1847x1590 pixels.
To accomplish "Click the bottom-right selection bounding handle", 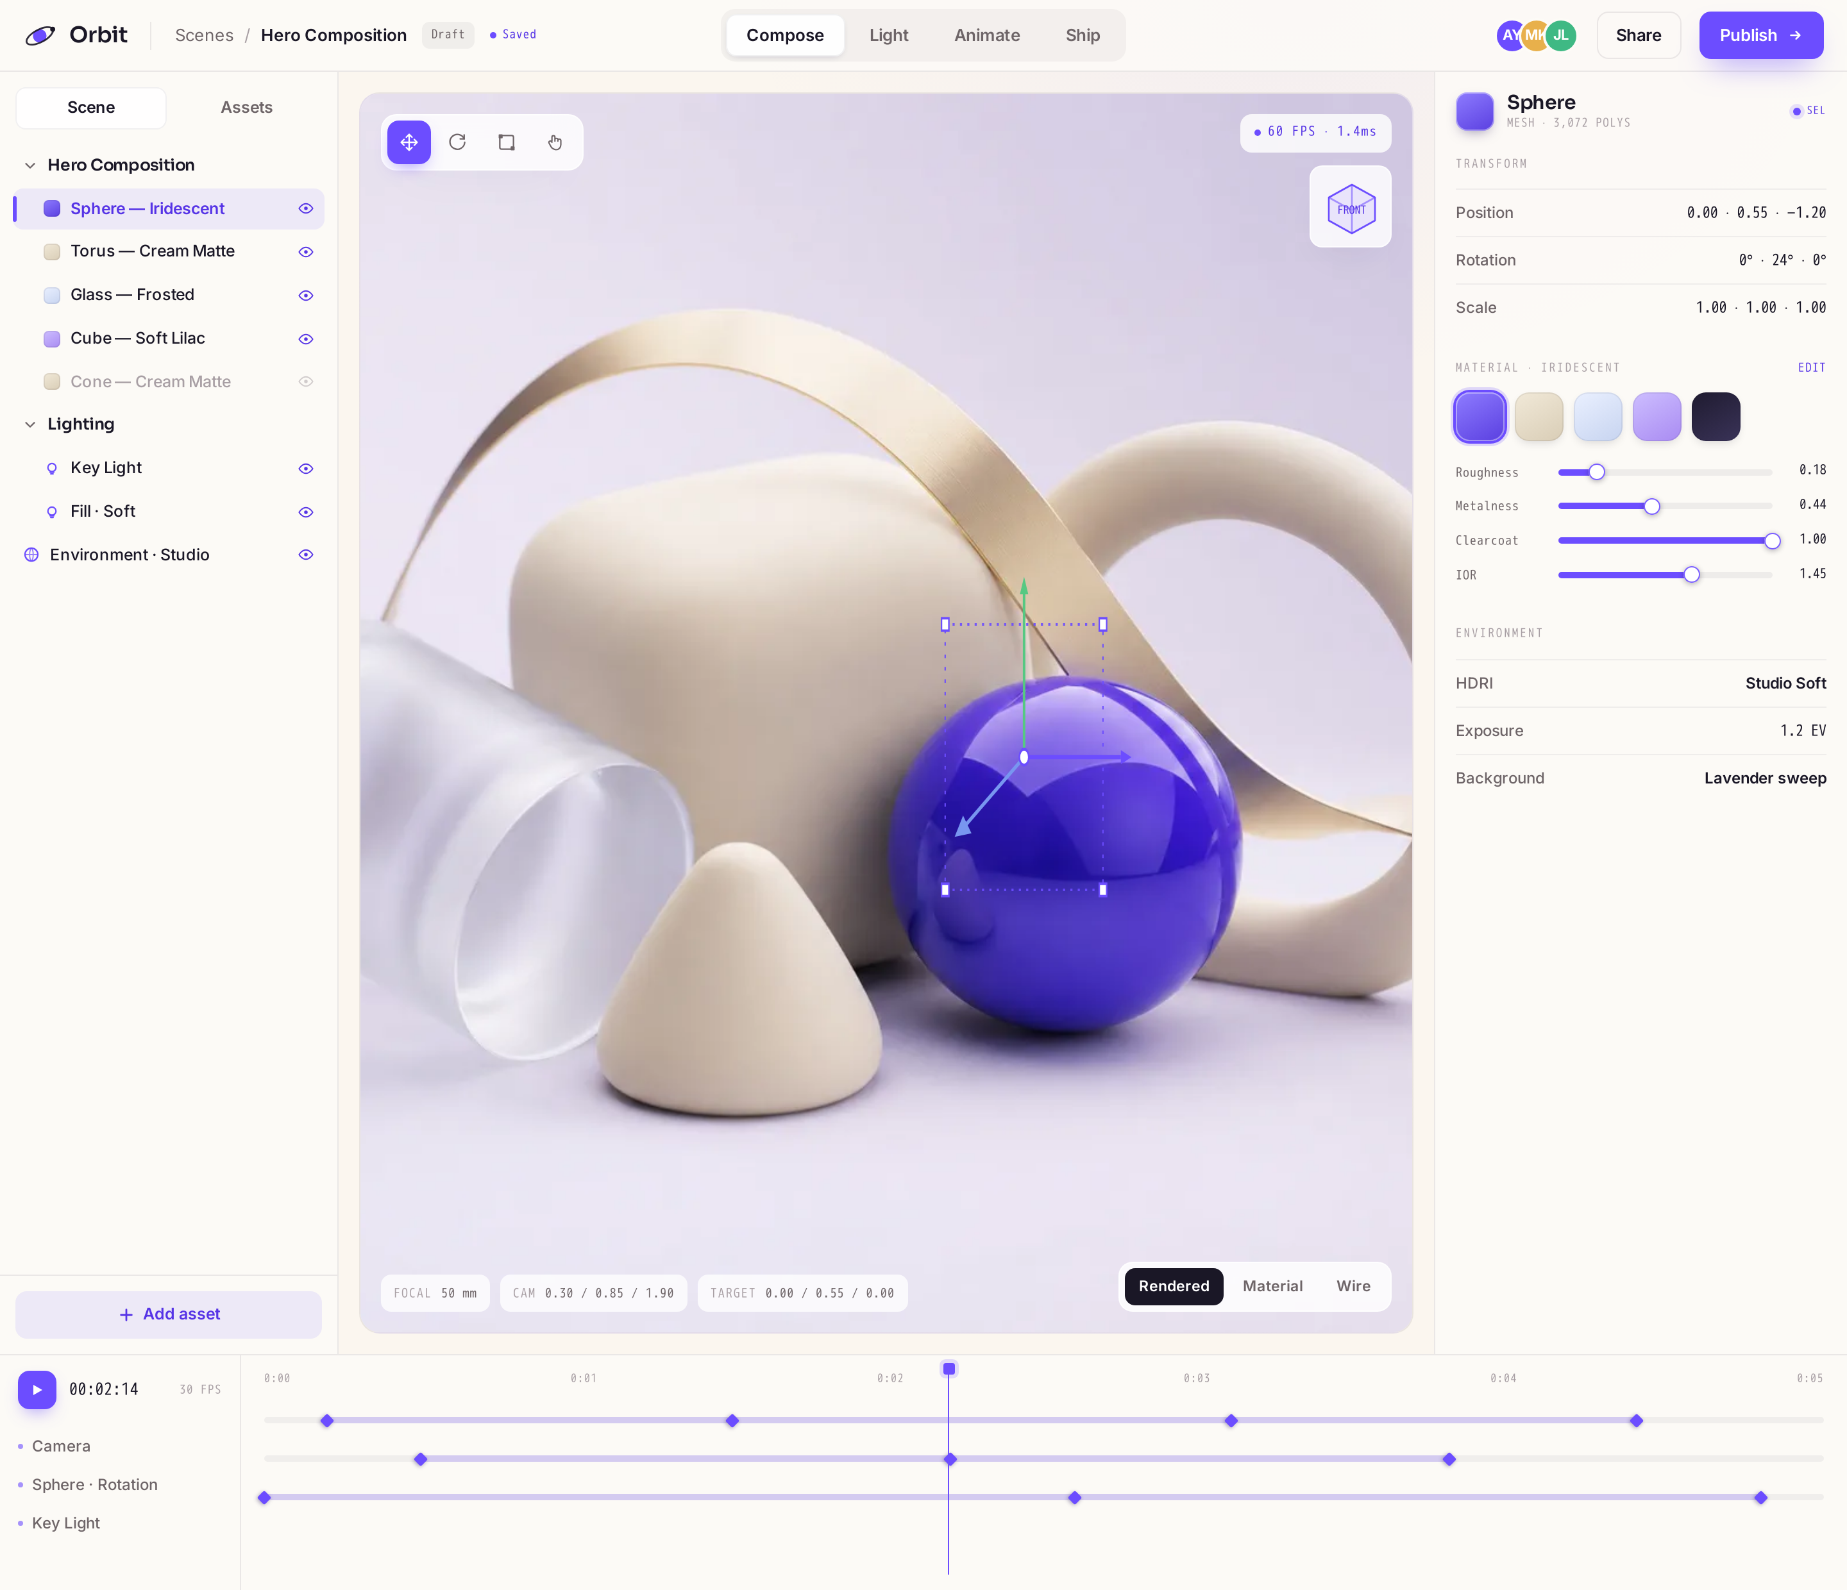I will point(1102,889).
